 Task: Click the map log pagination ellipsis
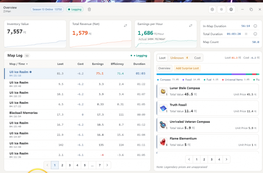[x=92, y=165]
